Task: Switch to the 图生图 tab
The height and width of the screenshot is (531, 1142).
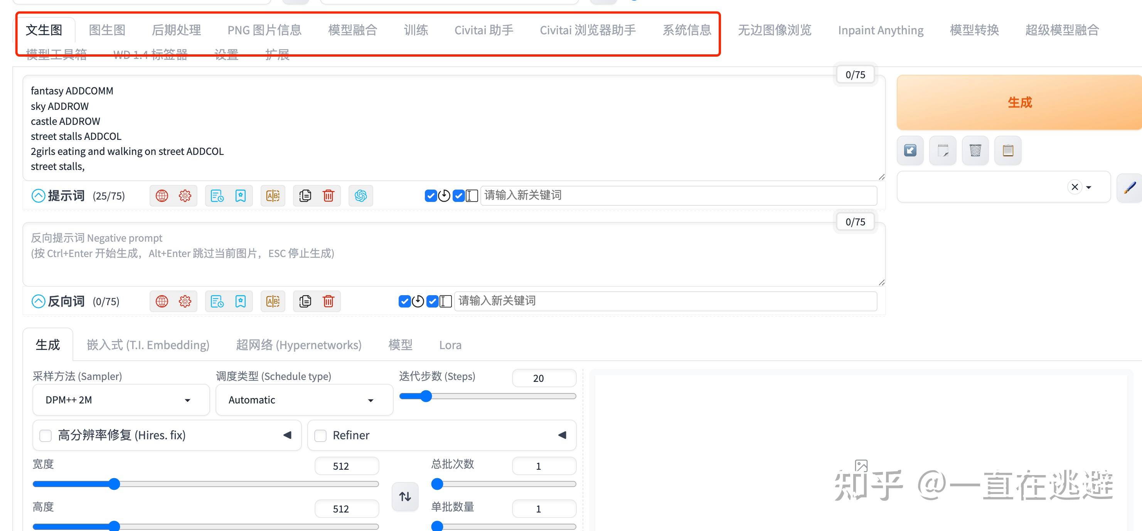Action: click(x=106, y=30)
